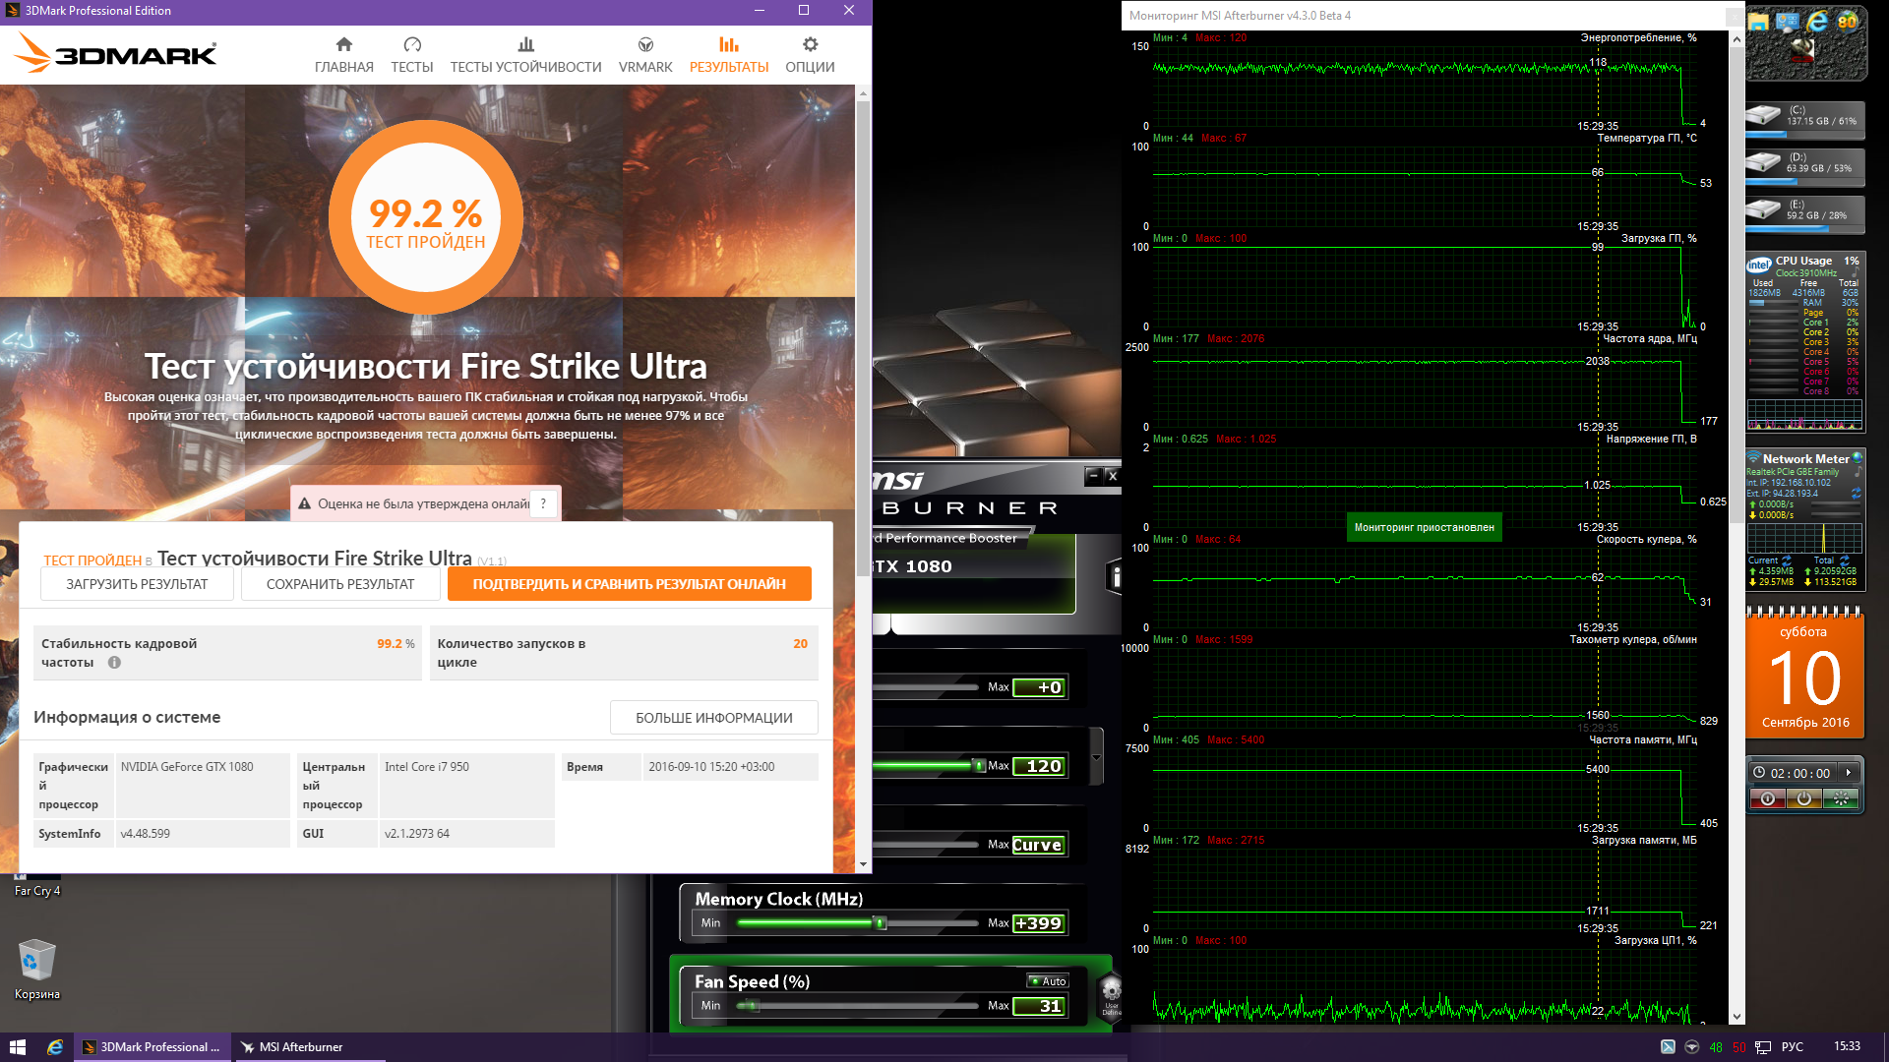The width and height of the screenshot is (1889, 1062).
Task: Click the Afterburner info 'i' icon
Action: (x=1115, y=577)
